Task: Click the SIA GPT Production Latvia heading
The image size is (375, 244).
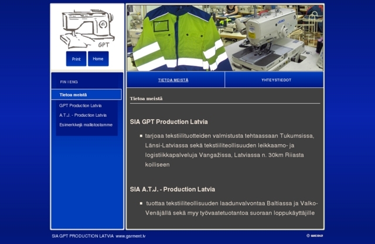Action: [x=169, y=122]
